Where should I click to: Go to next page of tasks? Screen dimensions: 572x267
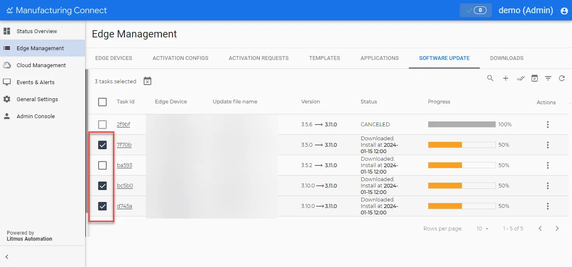(557, 228)
